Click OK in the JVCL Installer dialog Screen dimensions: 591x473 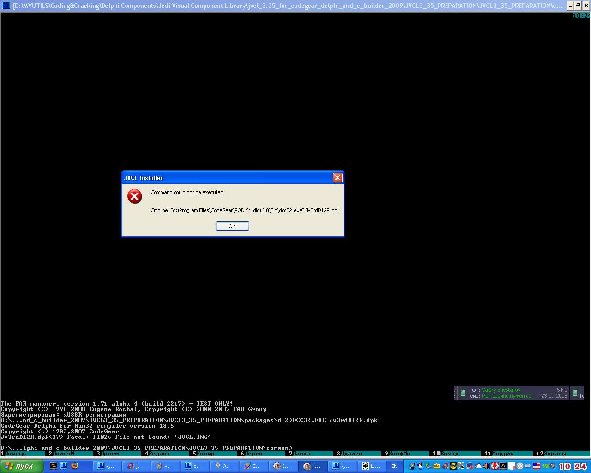click(x=232, y=226)
